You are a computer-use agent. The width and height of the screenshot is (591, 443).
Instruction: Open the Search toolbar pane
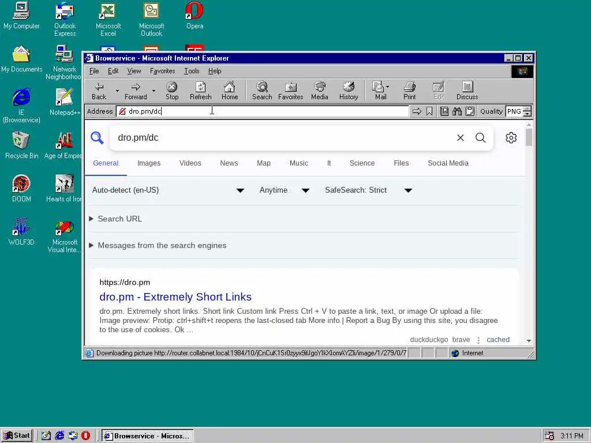(262, 91)
